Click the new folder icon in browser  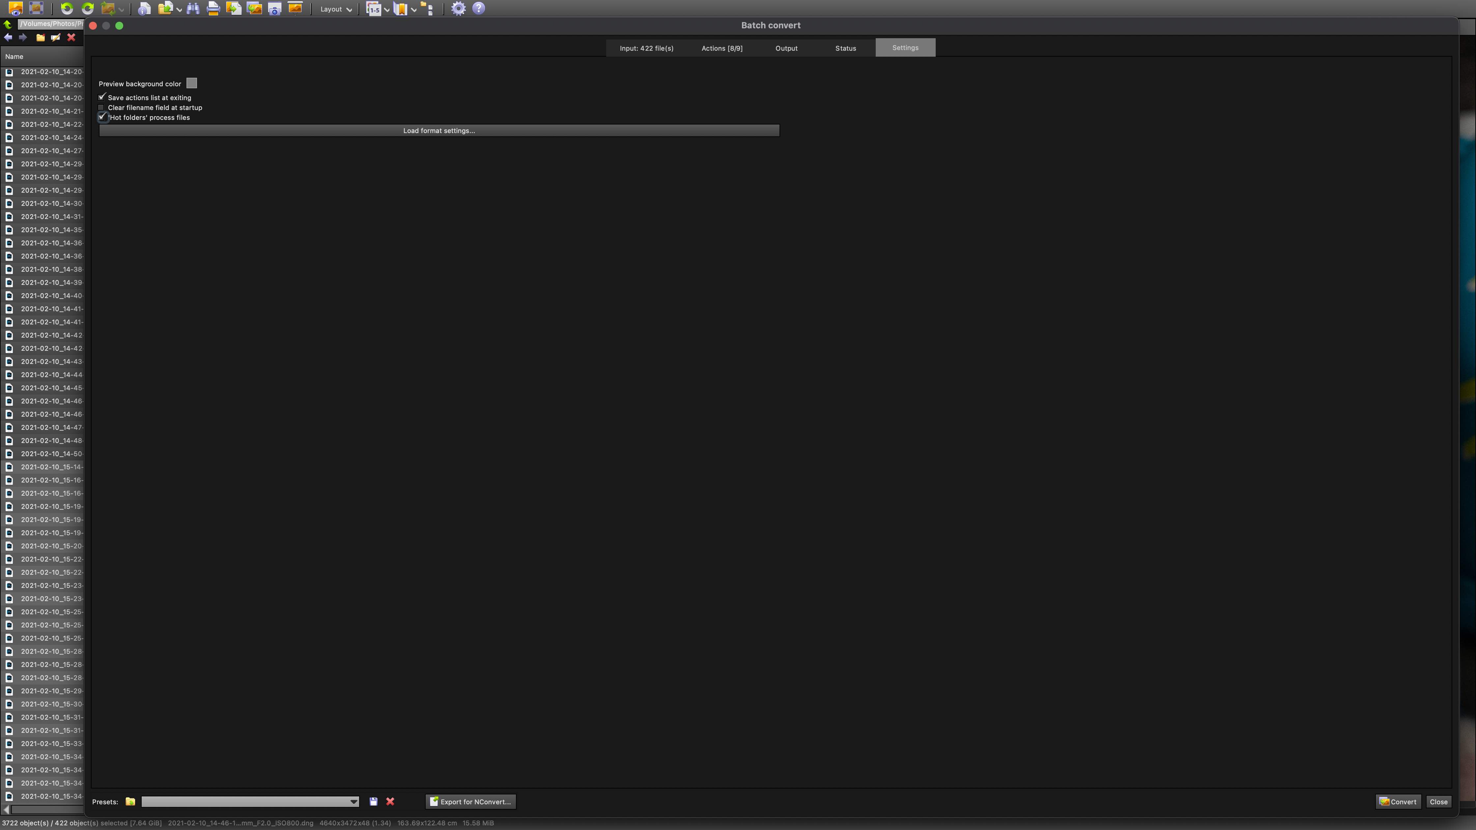pos(41,38)
